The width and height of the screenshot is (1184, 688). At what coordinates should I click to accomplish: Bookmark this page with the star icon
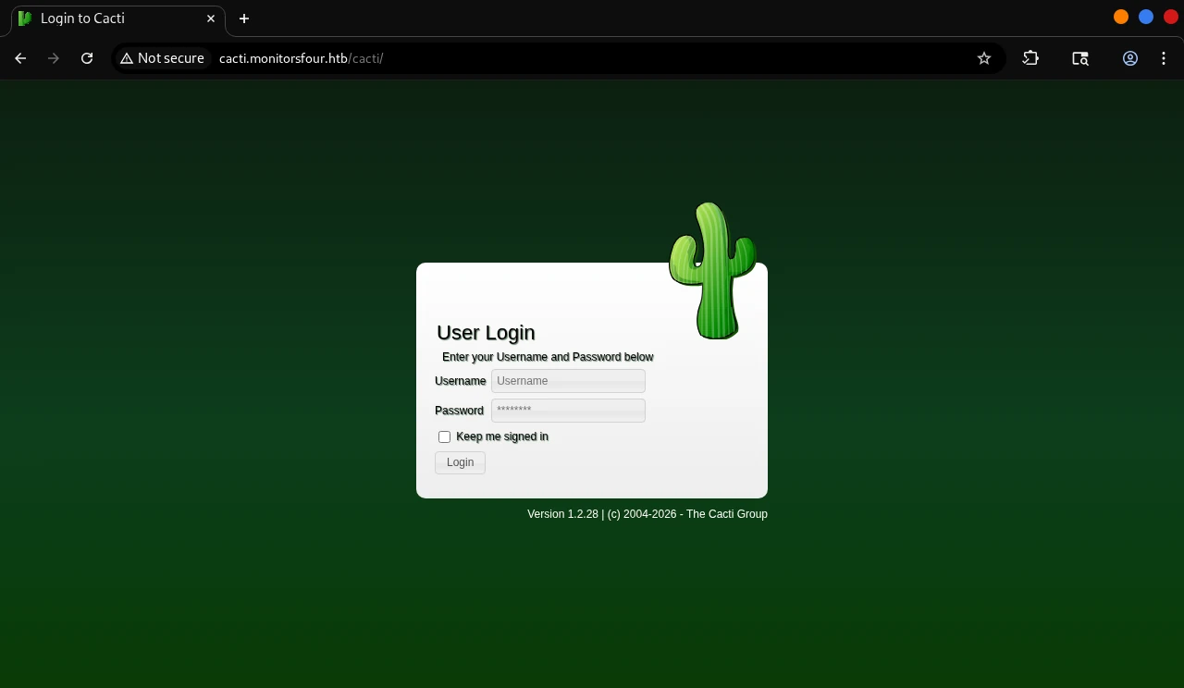pyautogui.click(x=984, y=58)
